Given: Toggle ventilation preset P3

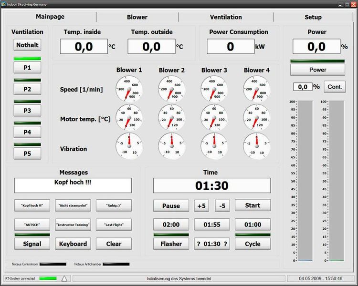Looking at the screenshot, I should 27,111.
